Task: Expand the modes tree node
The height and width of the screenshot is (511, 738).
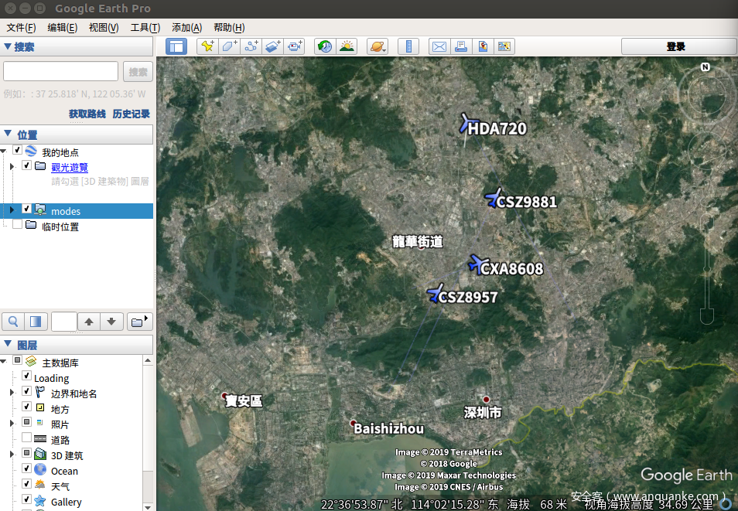Action: [x=12, y=210]
